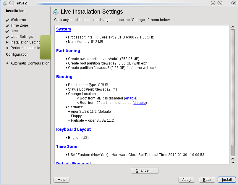Click the bullet beside Perform Installation step
The width and height of the screenshot is (238, 185).
(x=7, y=48)
